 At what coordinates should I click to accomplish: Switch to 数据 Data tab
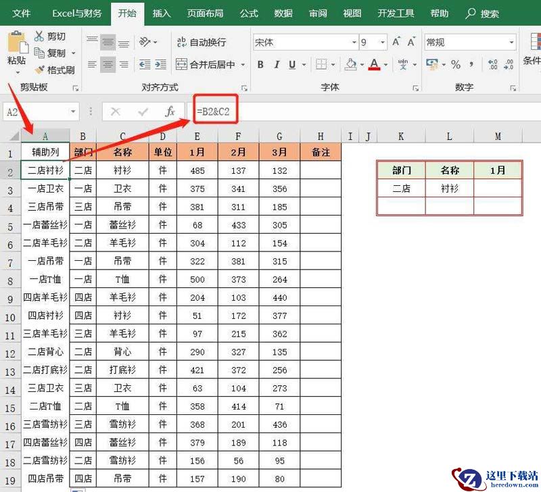click(x=283, y=14)
